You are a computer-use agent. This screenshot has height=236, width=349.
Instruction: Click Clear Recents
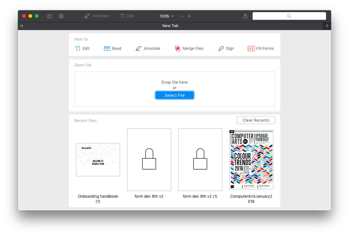pyautogui.click(x=256, y=120)
